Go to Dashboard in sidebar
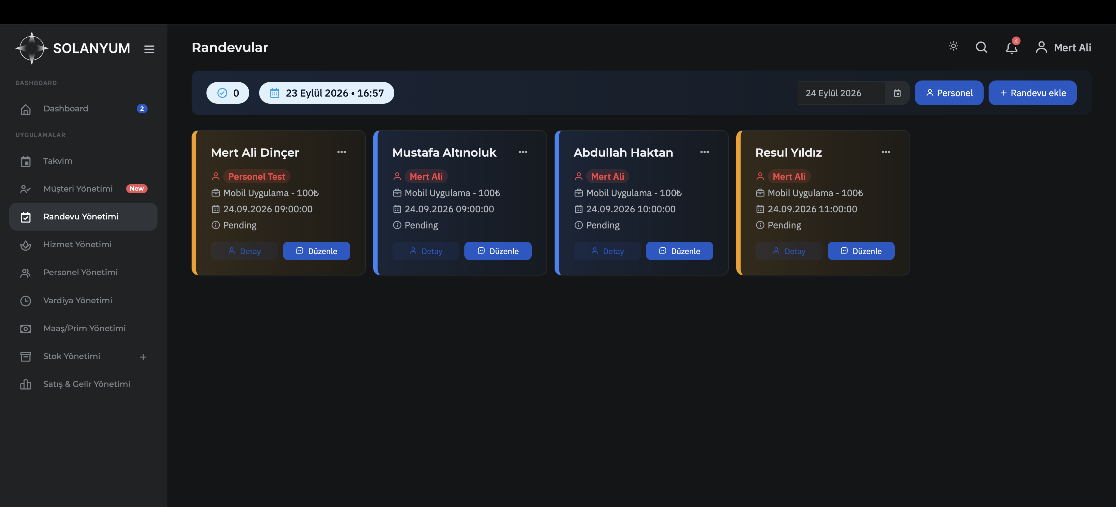Image resolution: width=1116 pixels, height=507 pixels. click(x=83, y=109)
